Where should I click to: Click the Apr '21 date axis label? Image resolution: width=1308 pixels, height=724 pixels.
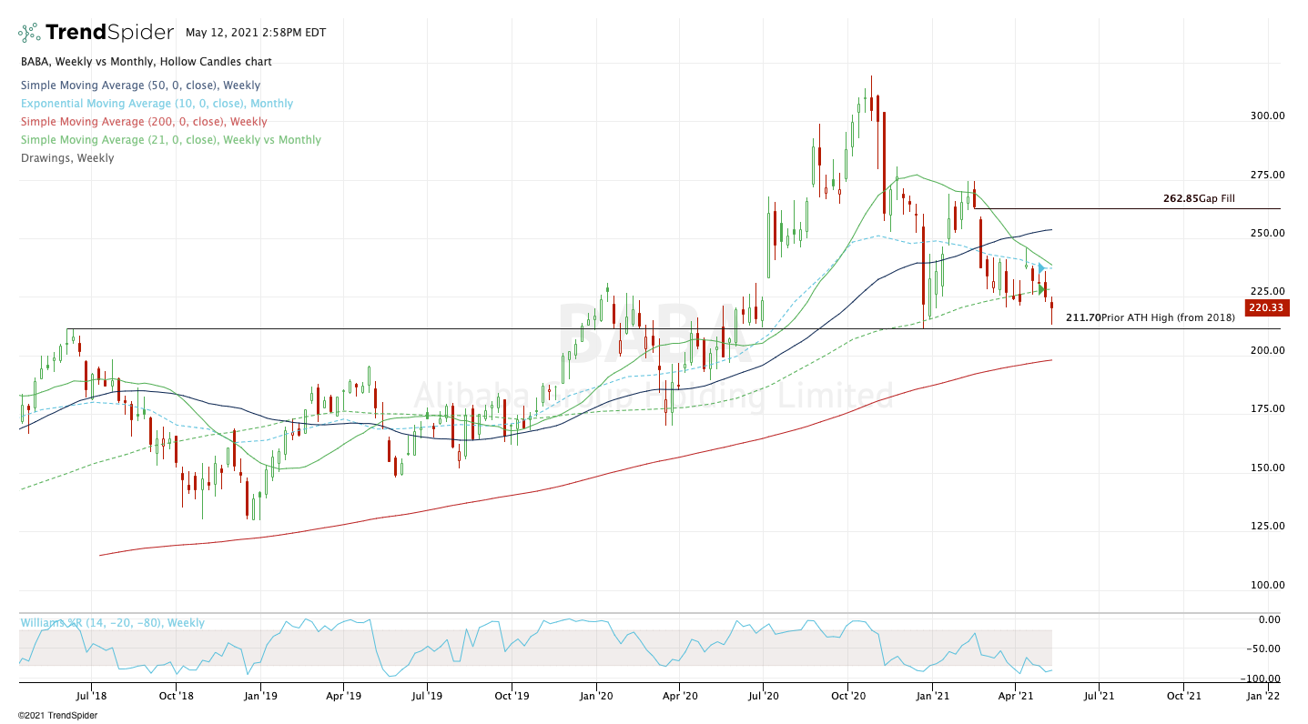pyautogui.click(x=1015, y=697)
